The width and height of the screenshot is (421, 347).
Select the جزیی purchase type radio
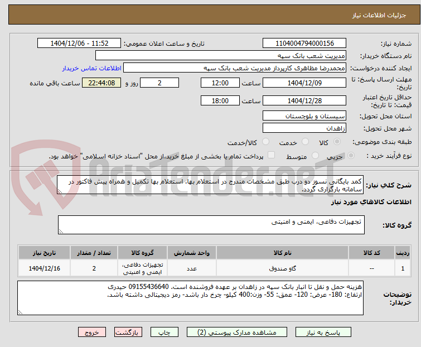pyautogui.click(x=351, y=156)
